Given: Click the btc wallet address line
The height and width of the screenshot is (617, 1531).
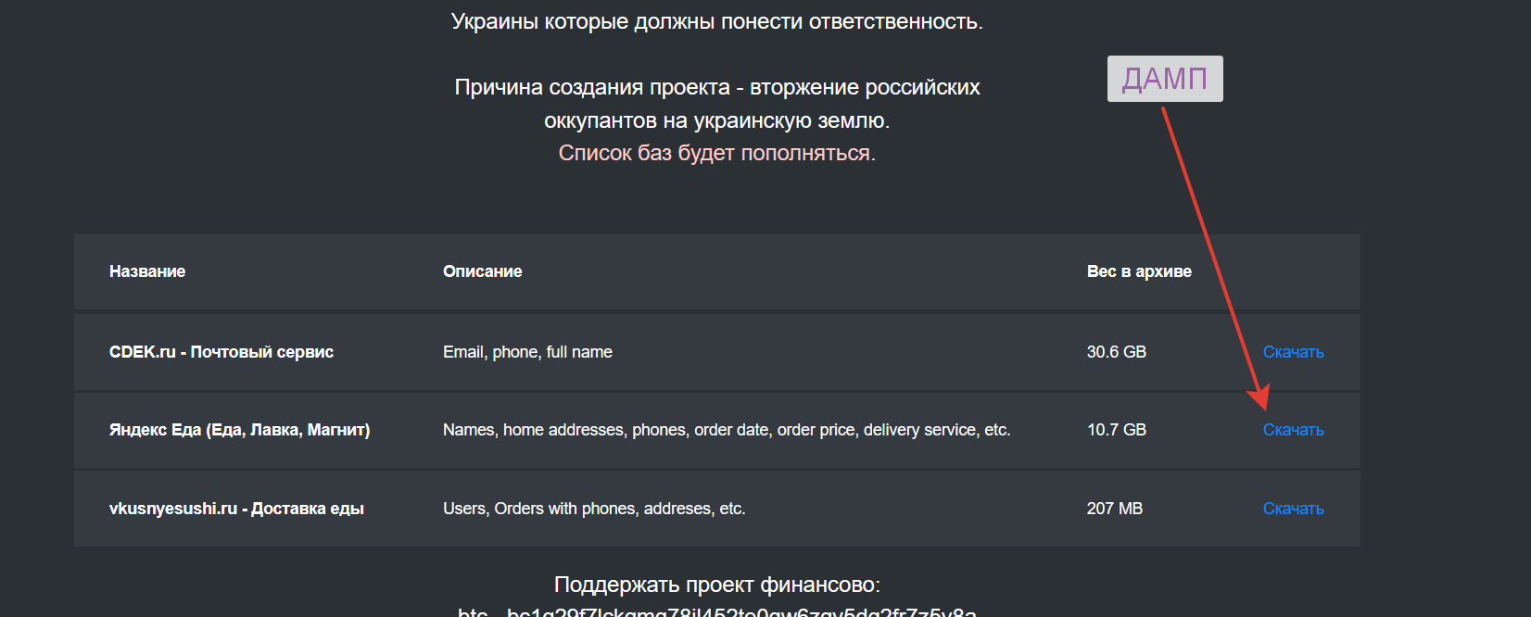Looking at the screenshot, I should point(716,611).
